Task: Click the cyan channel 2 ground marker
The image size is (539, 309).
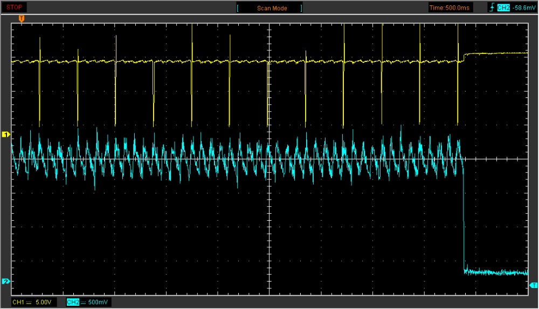Action: pyautogui.click(x=6, y=281)
